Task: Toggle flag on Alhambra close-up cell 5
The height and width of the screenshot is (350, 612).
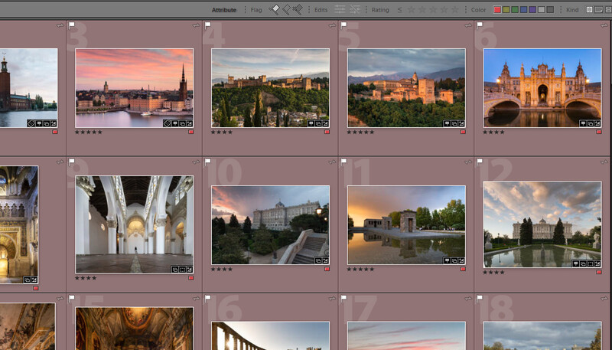Action: click(x=343, y=25)
